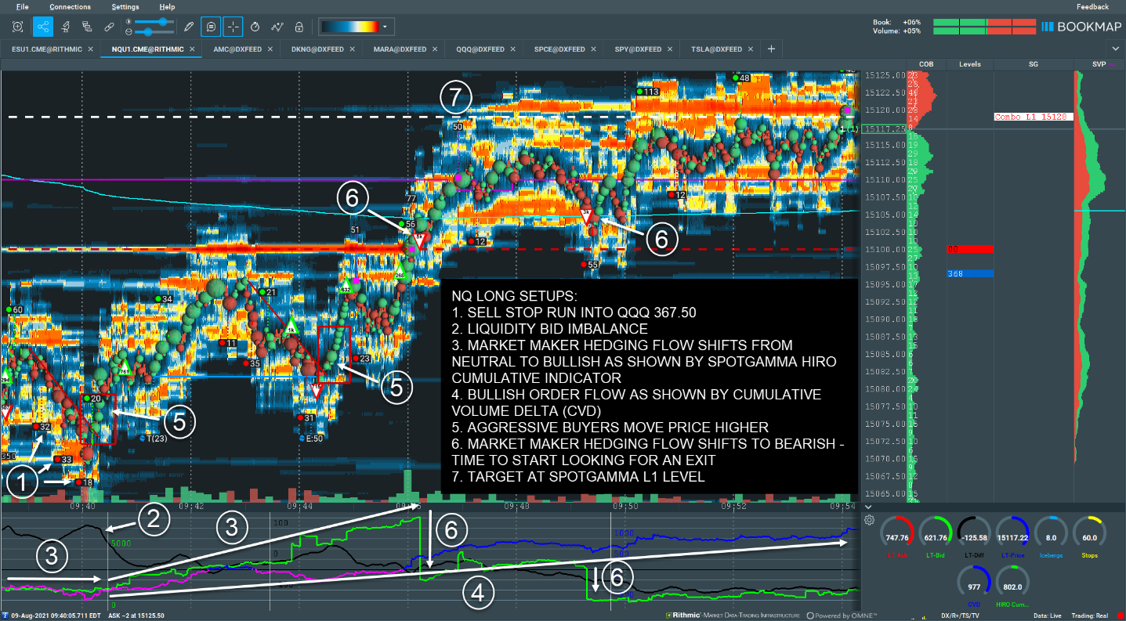Toggle the crosshair cursor button
The height and width of the screenshot is (621, 1126).
tap(233, 27)
